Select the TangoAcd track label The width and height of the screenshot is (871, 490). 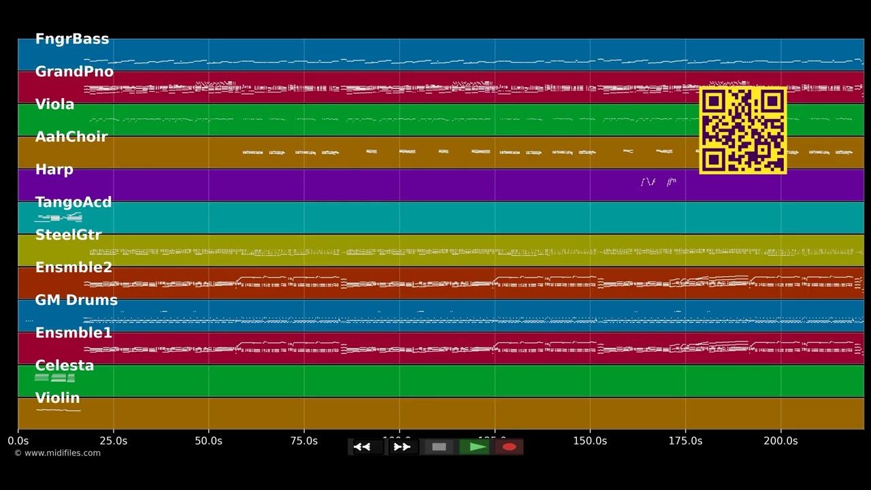coord(73,202)
